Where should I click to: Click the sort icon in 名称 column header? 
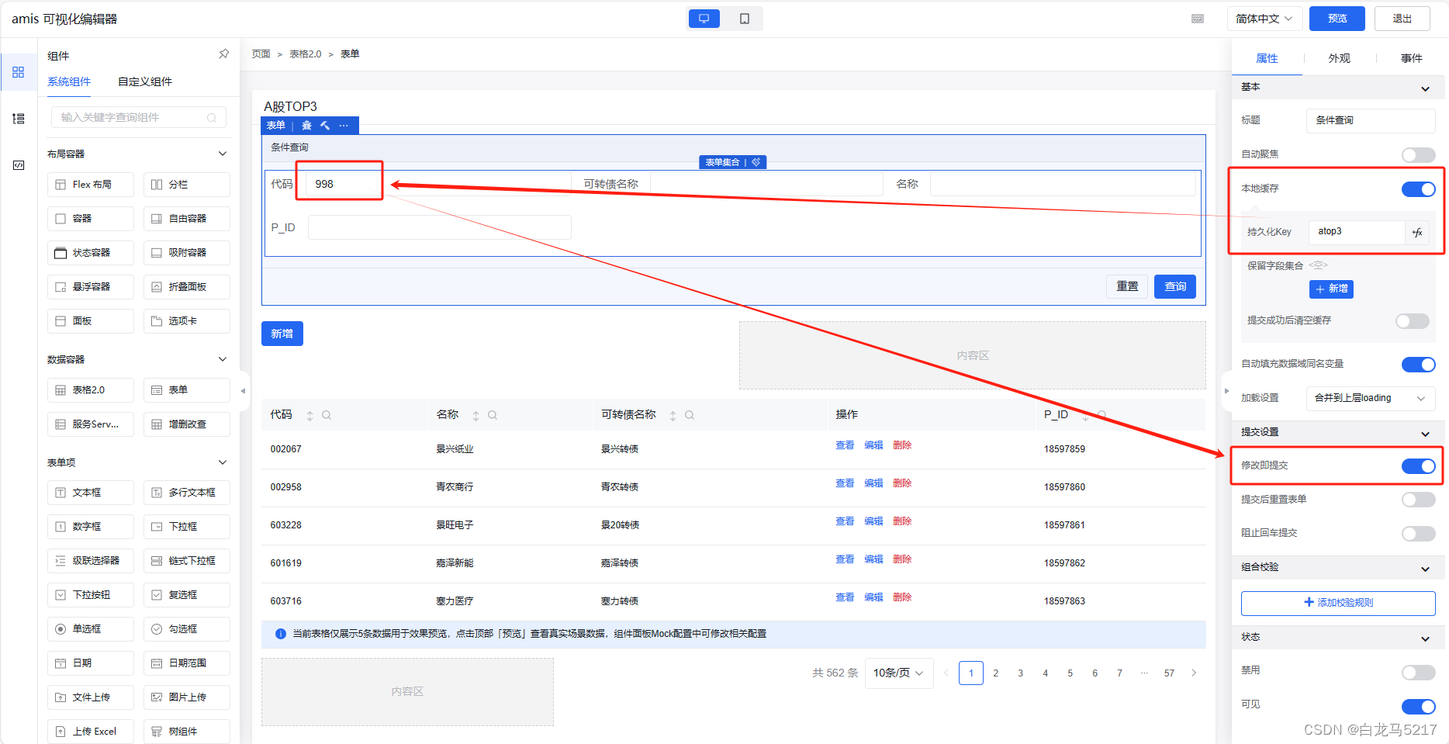476,416
